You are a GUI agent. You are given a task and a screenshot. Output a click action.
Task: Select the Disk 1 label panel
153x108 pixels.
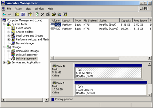coord(62,88)
